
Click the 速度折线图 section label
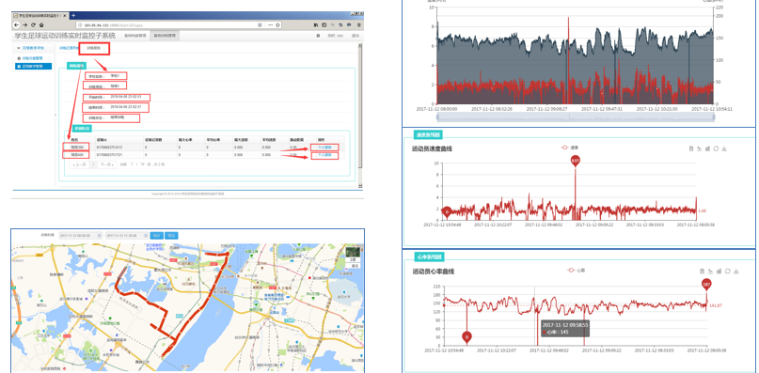click(x=428, y=134)
